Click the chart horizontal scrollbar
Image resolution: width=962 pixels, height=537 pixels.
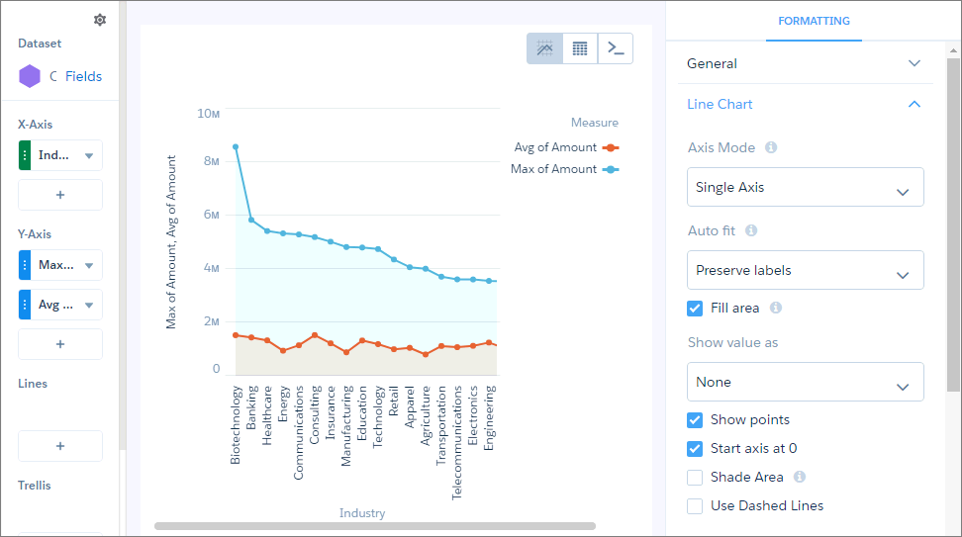pyautogui.click(x=375, y=526)
